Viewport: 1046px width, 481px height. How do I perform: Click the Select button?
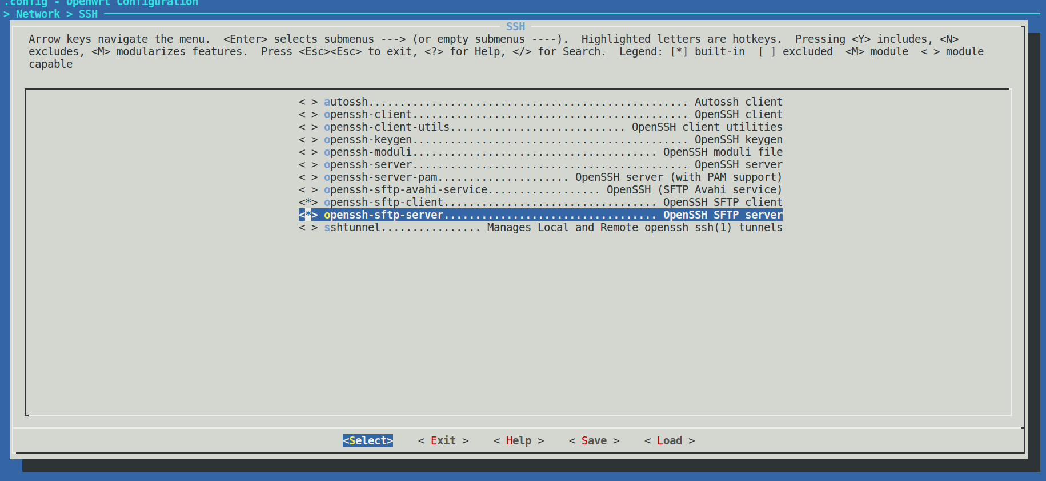(368, 440)
